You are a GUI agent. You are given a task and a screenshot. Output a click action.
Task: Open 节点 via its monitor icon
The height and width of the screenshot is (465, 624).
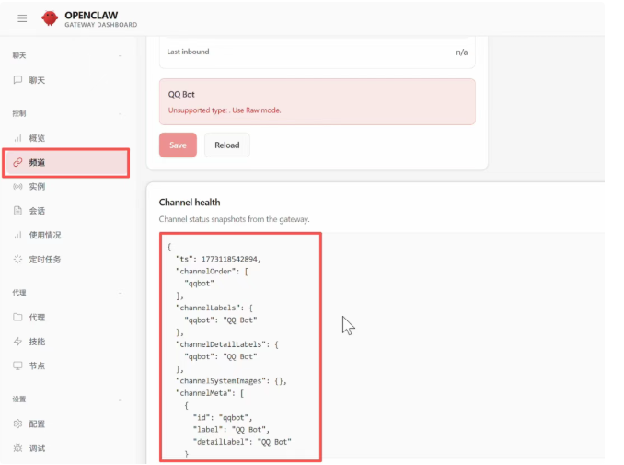tap(17, 366)
